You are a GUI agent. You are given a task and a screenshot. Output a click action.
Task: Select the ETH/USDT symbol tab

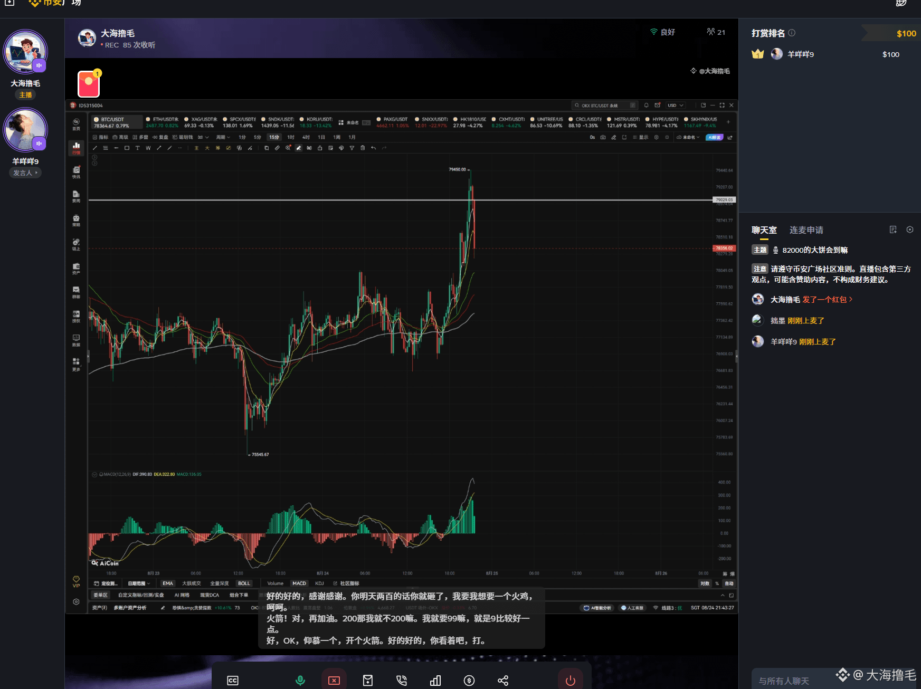163,122
